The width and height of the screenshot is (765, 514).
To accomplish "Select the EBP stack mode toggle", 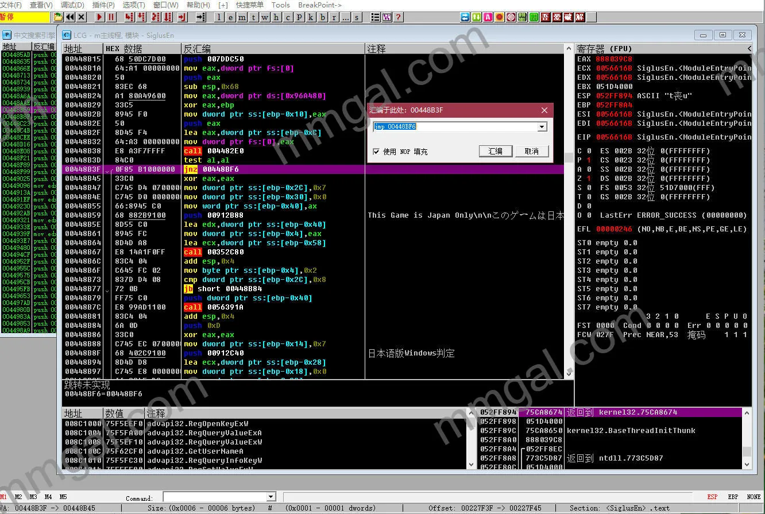I will 733,497.
